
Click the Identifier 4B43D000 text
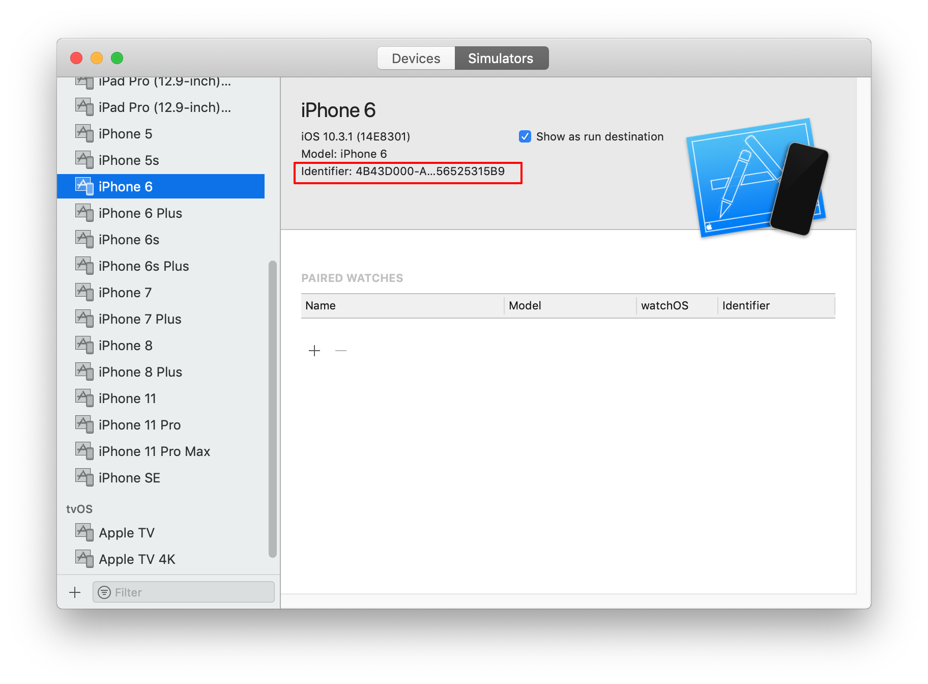point(403,172)
